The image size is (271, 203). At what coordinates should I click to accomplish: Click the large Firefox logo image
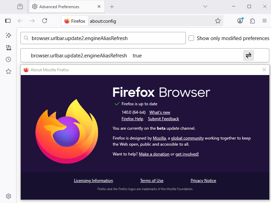(67, 131)
